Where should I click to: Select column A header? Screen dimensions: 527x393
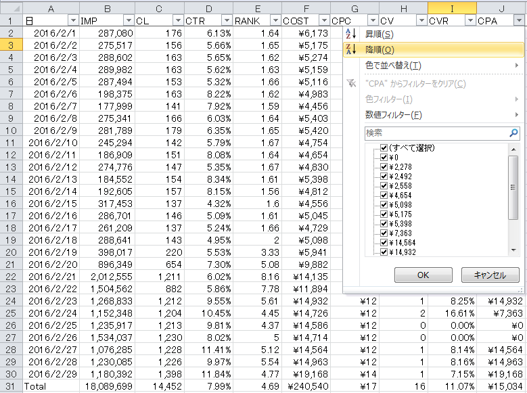51,8
